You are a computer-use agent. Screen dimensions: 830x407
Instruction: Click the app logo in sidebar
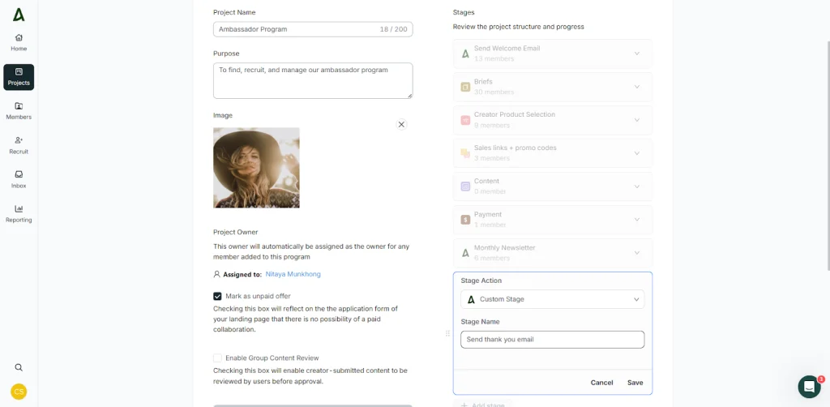(x=19, y=14)
